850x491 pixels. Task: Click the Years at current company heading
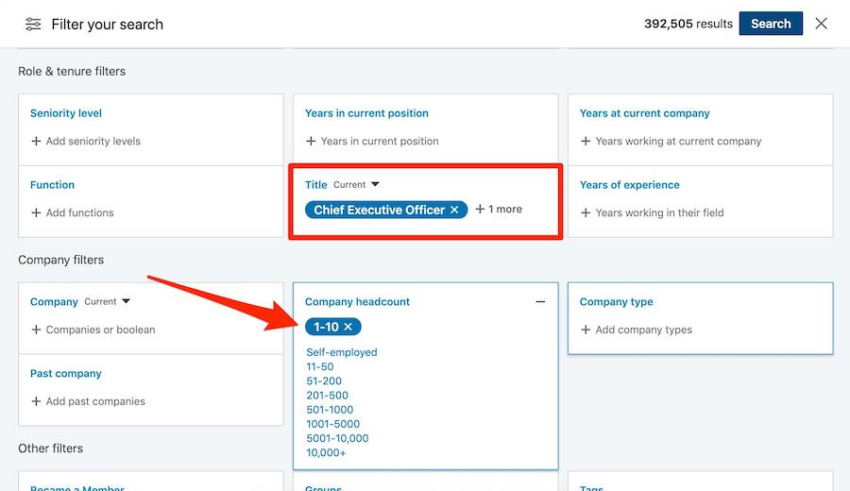[x=644, y=112]
